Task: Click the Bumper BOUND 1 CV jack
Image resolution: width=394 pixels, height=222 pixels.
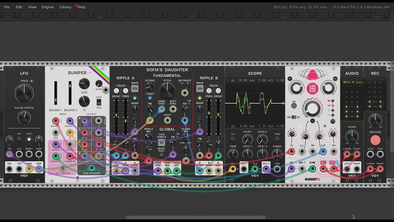Action: 56,121
